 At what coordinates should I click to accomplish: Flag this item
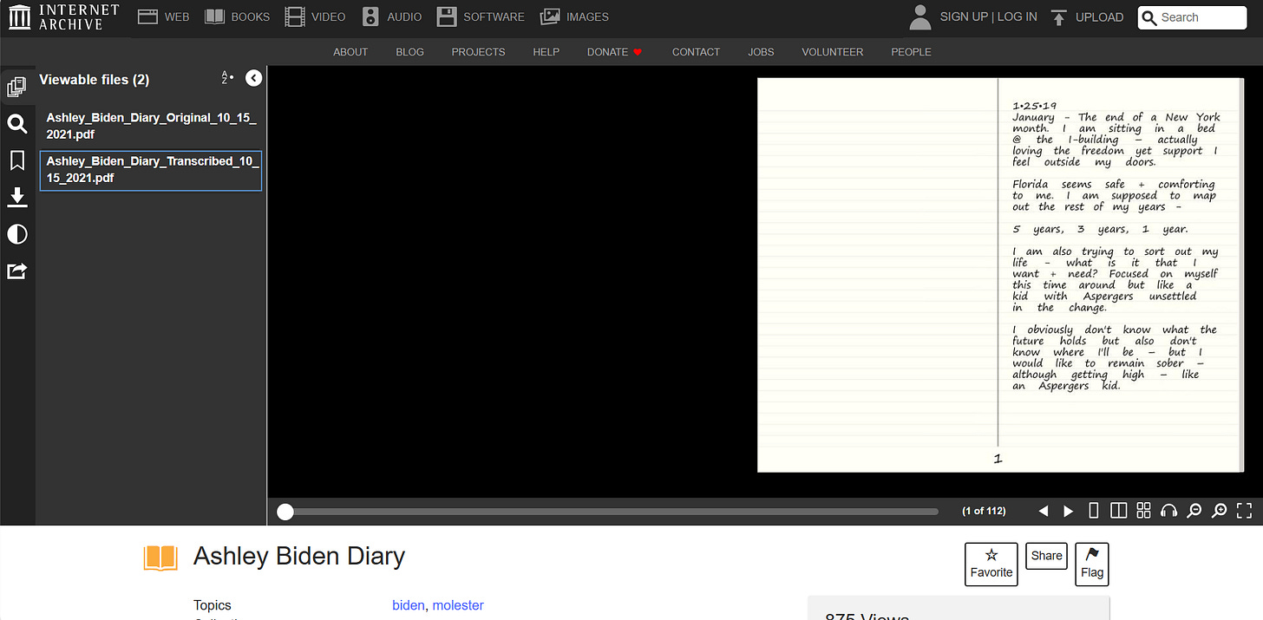[x=1092, y=564]
